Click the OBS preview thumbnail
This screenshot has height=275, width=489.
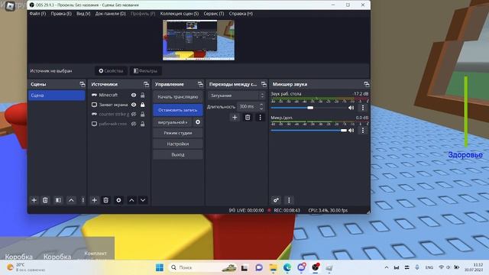pos(199,40)
